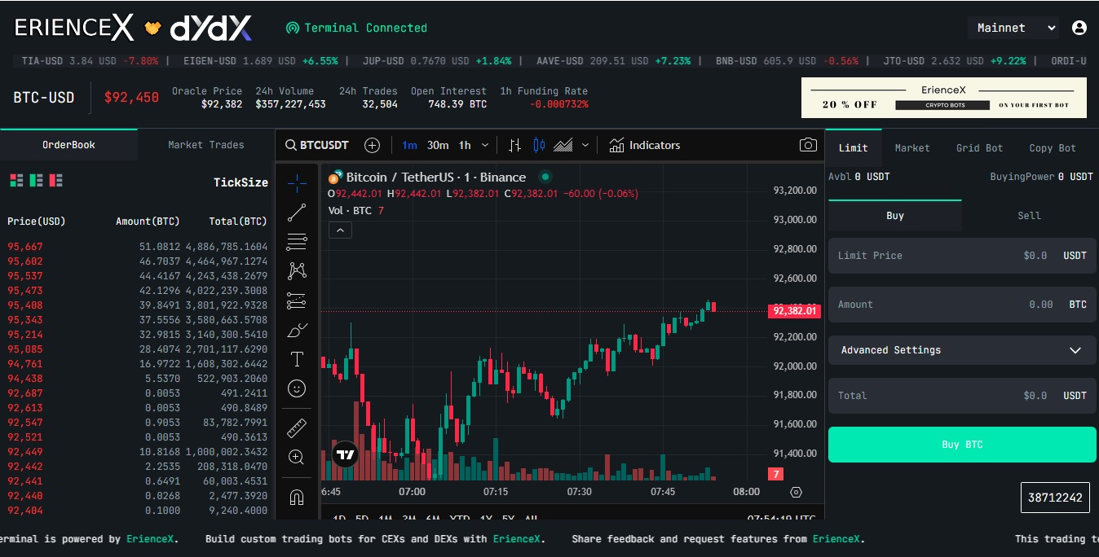
Task: Open the TickSize selector
Action: tap(241, 182)
